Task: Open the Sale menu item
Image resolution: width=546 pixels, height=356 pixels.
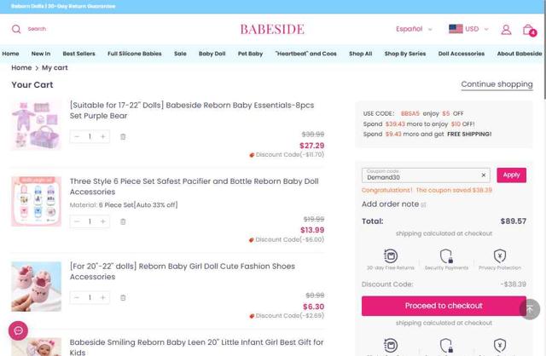Action: pyautogui.click(x=180, y=54)
